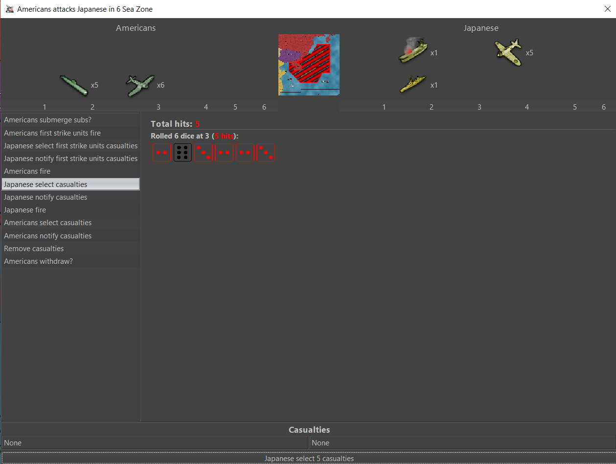Choose the 'Americans withdraw?' step

pyautogui.click(x=38, y=261)
